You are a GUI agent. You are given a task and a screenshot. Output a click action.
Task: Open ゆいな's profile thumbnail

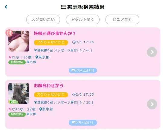click(19, 93)
